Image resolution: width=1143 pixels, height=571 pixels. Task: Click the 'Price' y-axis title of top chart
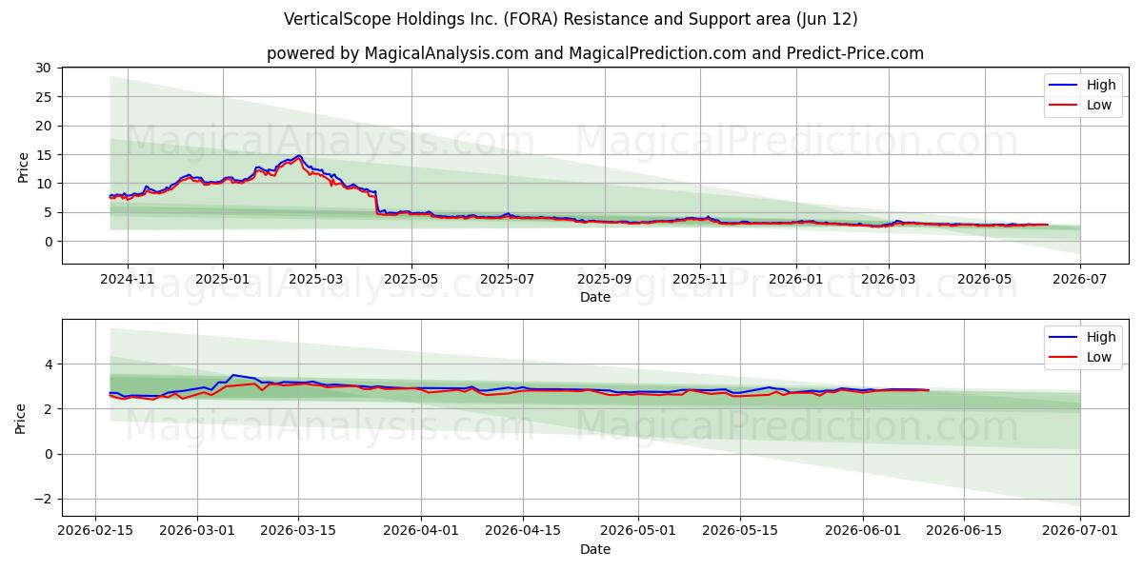point(23,167)
